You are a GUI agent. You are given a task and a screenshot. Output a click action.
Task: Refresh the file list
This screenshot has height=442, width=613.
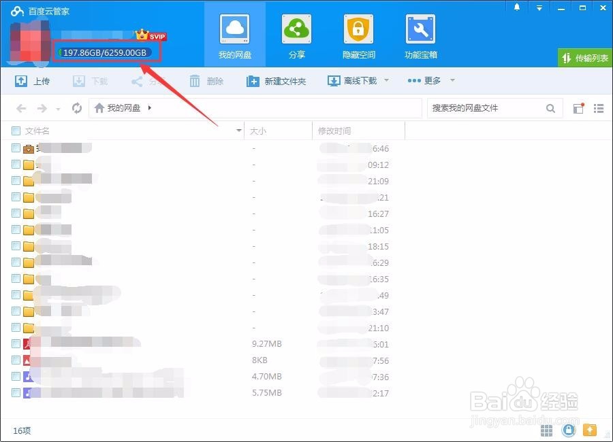[x=76, y=107]
